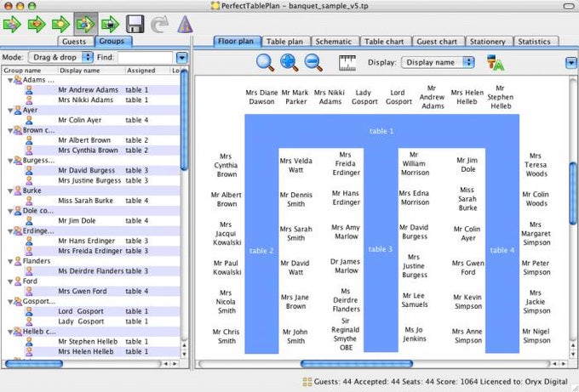Select Miss Sarah Burke row in list
The height and width of the screenshot is (392, 579).
91,201
